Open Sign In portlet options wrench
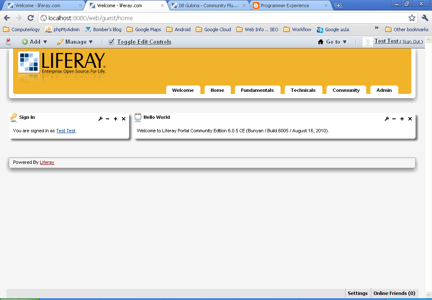 [x=100, y=119]
